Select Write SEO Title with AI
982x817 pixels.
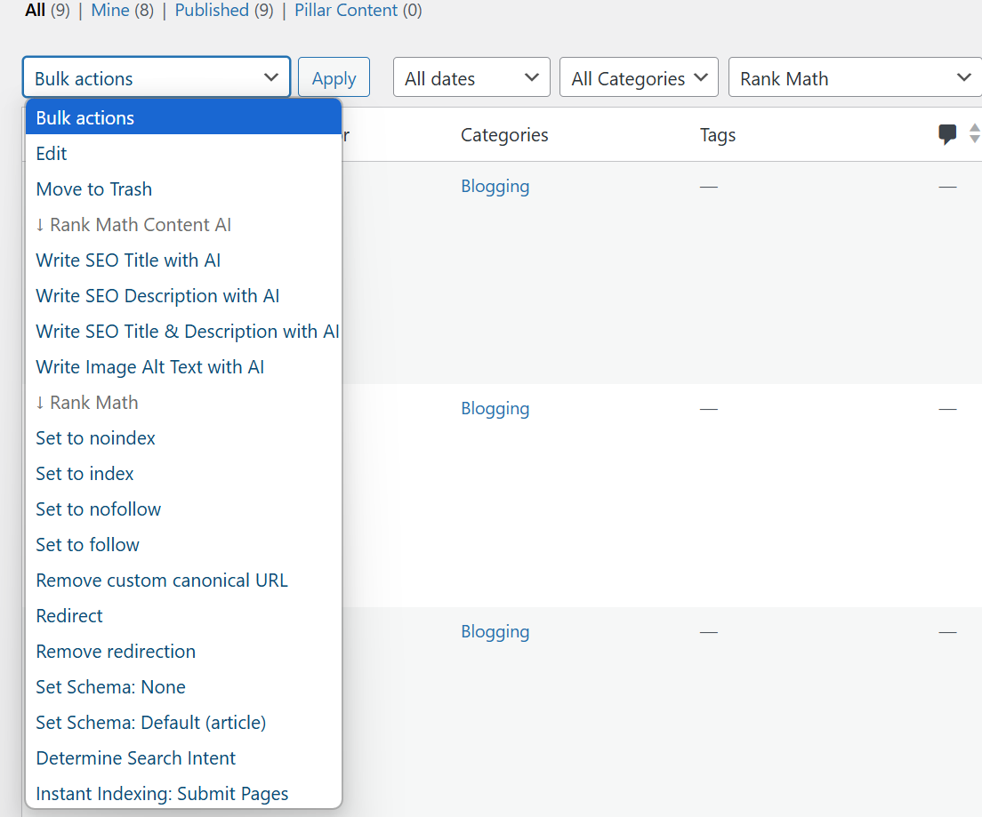[128, 260]
